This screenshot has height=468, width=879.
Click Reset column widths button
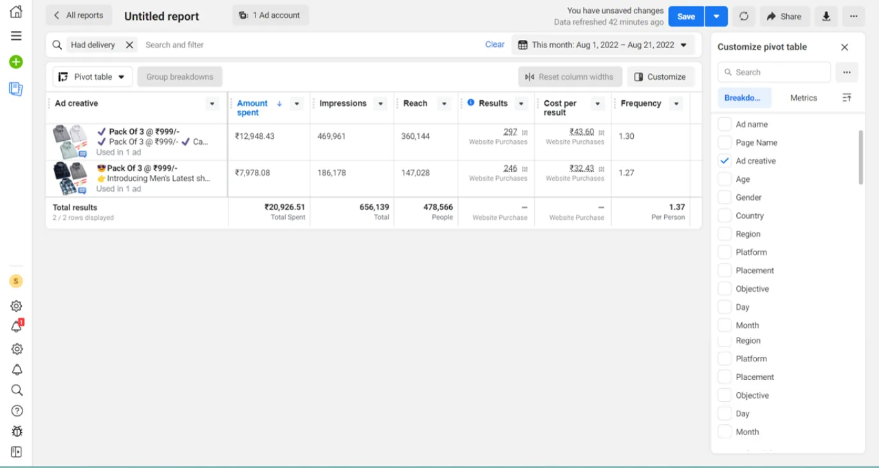click(x=570, y=76)
